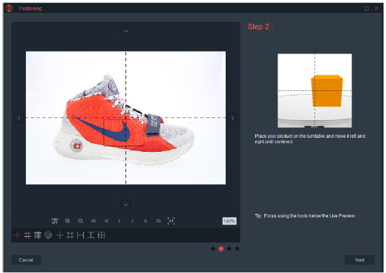
Task: Maximize the Positioning window
Action: point(367,9)
